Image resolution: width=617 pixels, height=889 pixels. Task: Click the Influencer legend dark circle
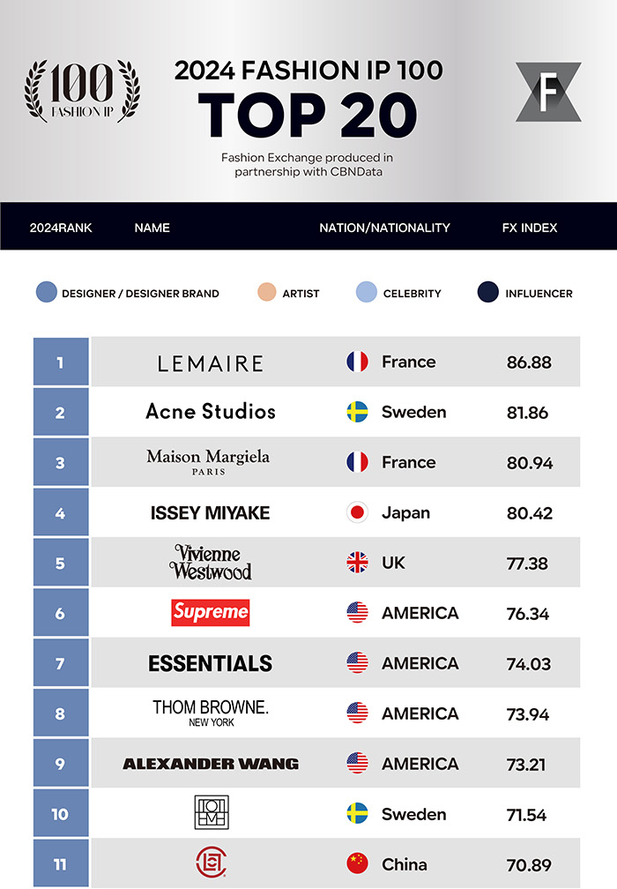487,292
